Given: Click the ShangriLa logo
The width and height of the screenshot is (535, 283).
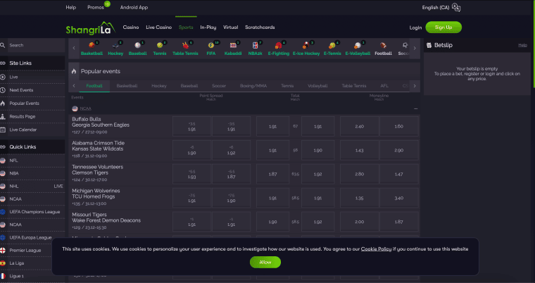Looking at the screenshot, I should click(90, 28).
